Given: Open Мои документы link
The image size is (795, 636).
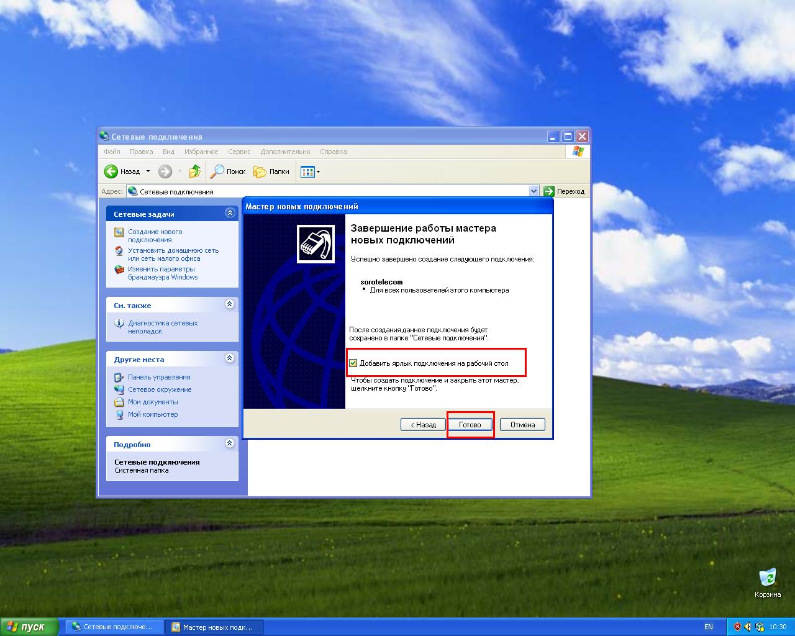Looking at the screenshot, I should click(x=153, y=402).
